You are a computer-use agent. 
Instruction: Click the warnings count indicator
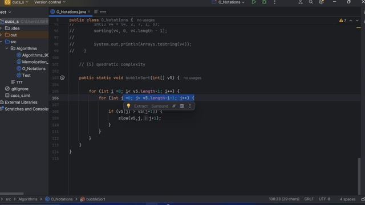[343, 20]
